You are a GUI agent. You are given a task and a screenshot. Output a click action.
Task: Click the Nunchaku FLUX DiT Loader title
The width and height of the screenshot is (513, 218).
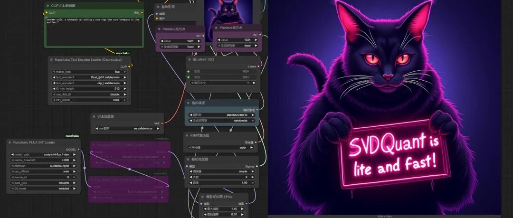click(x=34, y=142)
